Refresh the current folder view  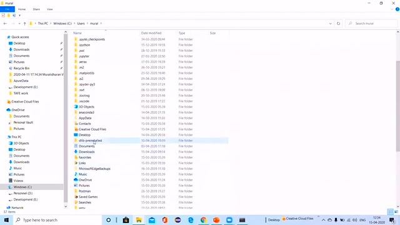click(339, 24)
